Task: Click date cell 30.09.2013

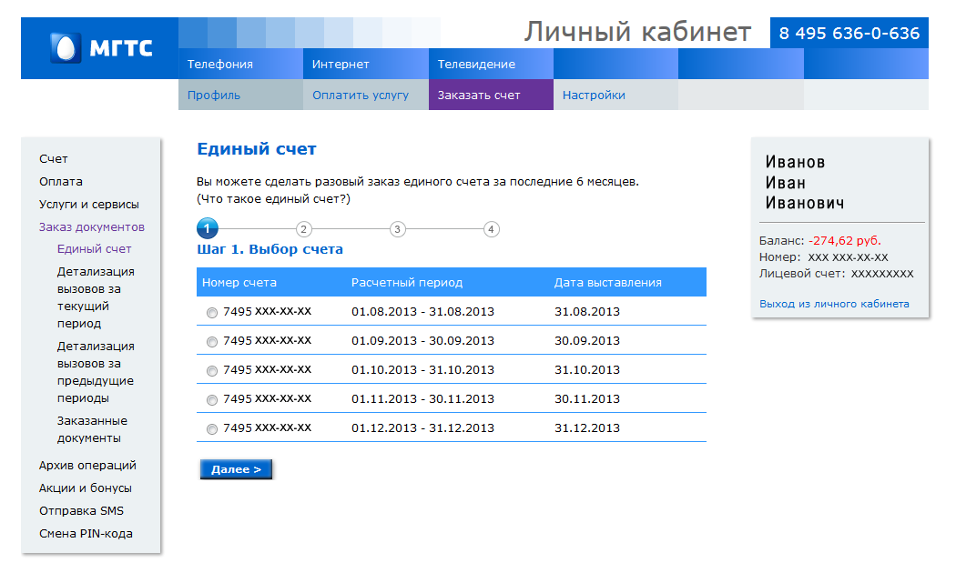Action: 587,341
